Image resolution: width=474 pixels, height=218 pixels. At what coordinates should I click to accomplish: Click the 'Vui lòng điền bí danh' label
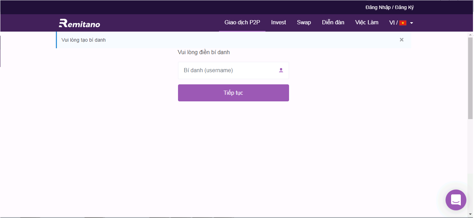(x=204, y=52)
